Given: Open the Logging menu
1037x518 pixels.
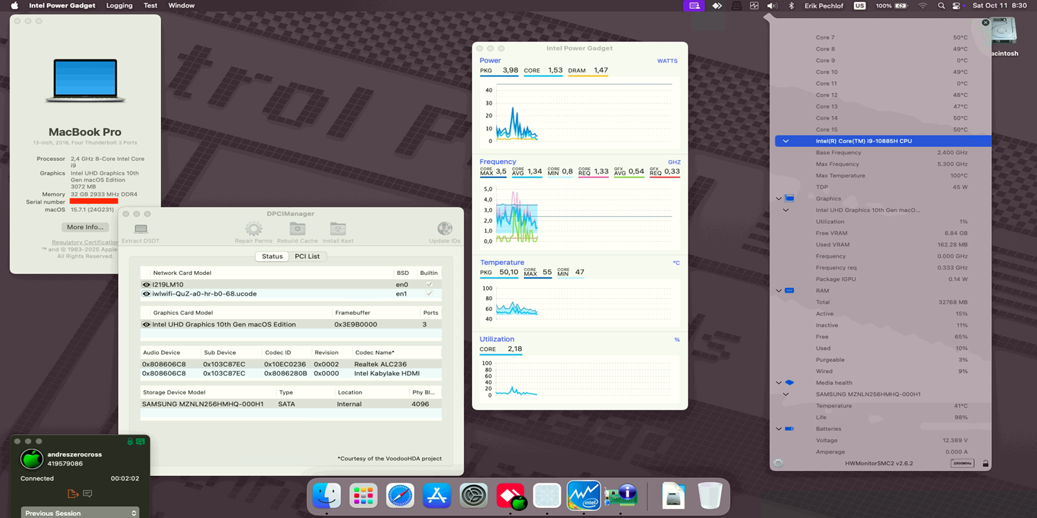Looking at the screenshot, I should pos(119,6).
